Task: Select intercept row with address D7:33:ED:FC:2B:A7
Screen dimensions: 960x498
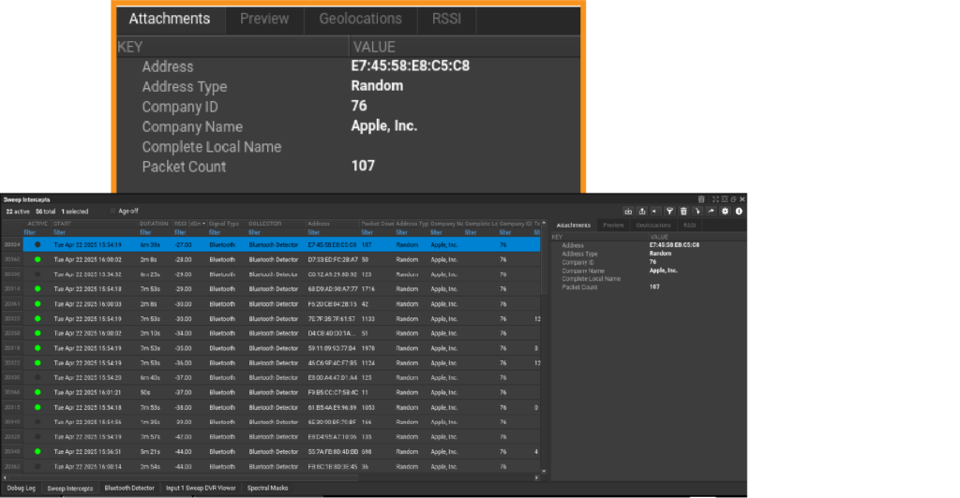Action: [x=281, y=258]
